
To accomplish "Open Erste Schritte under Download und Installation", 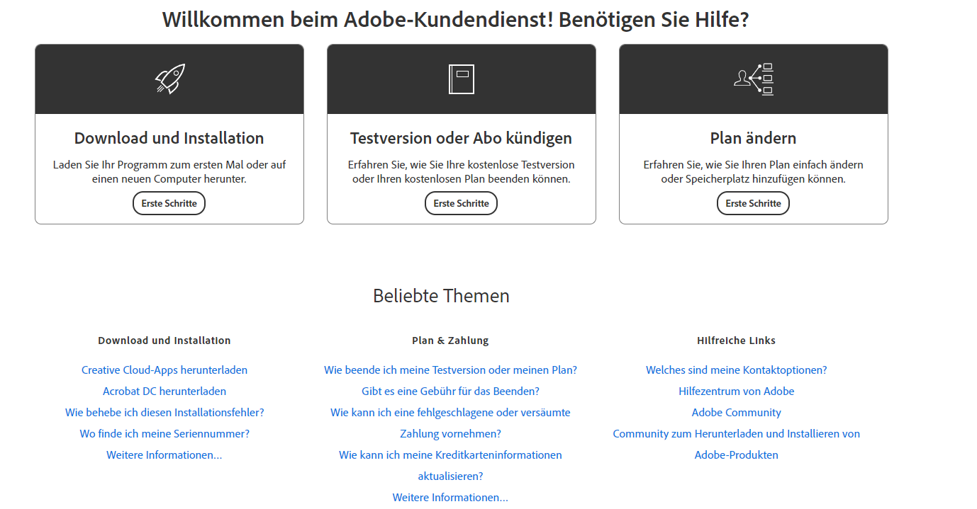I will tap(169, 203).
